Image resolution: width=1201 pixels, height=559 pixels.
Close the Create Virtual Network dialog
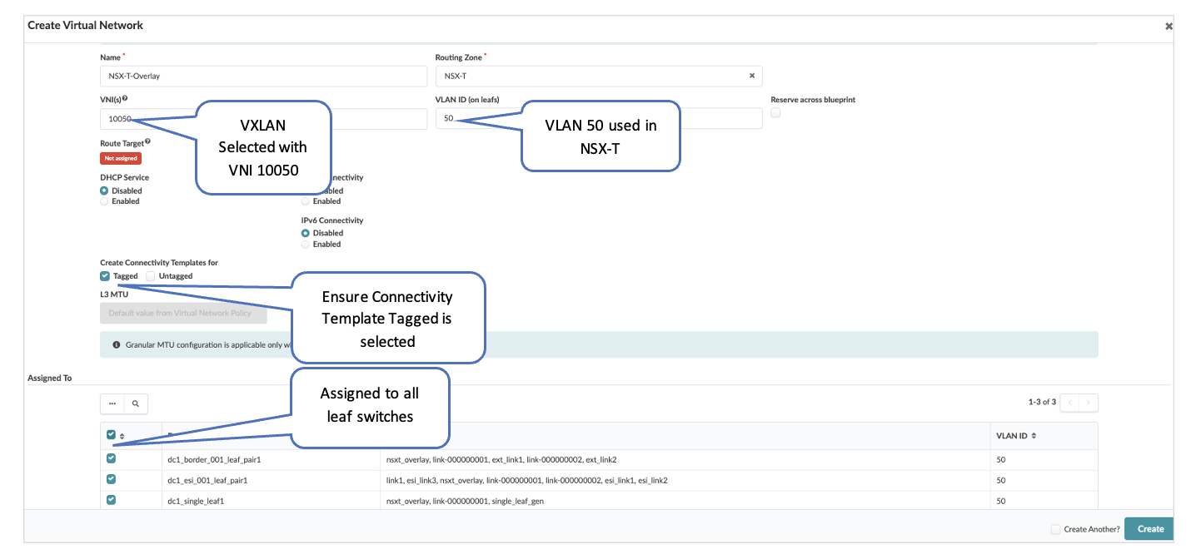tap(1169, 26)
